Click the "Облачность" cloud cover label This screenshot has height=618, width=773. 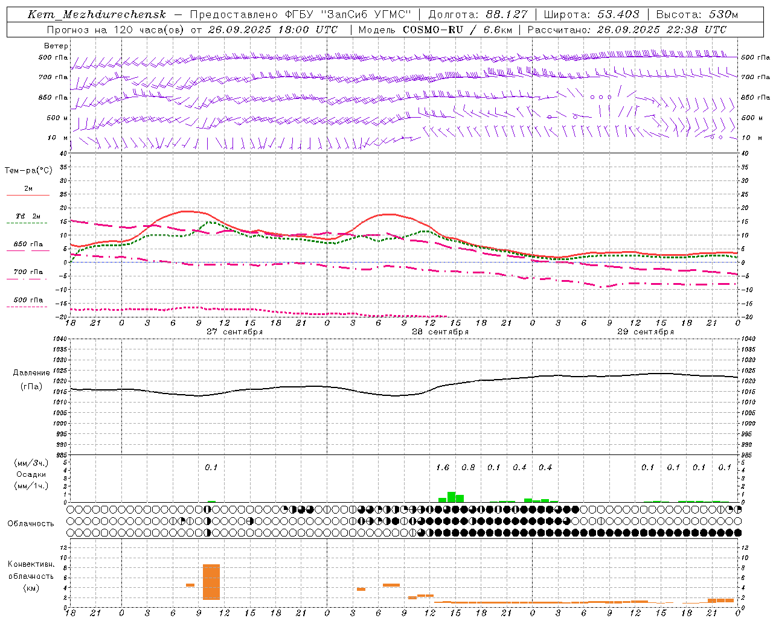31,524
